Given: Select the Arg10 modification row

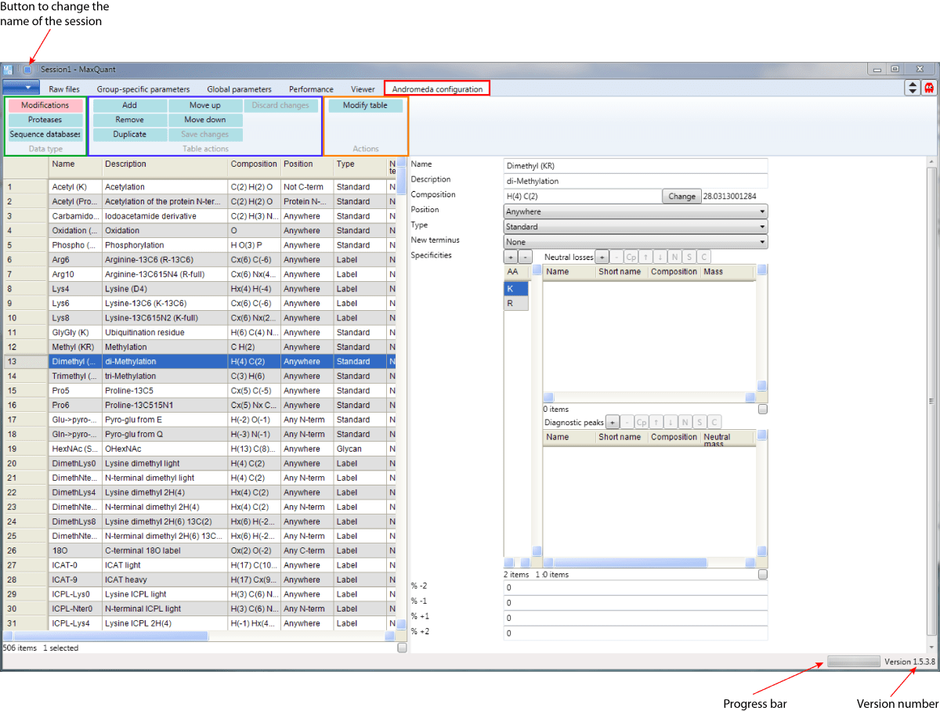Looking at the screenshot, I should click(x=200, y=274).
